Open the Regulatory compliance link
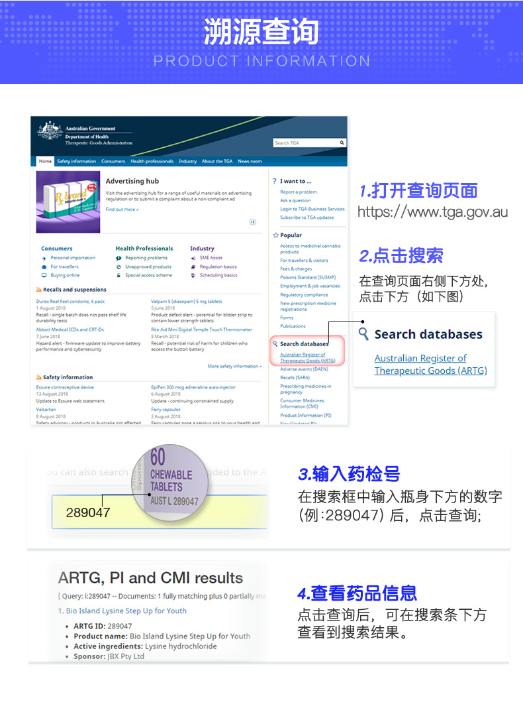The width and height of the screenshot is (523, 706). (304, 295)
